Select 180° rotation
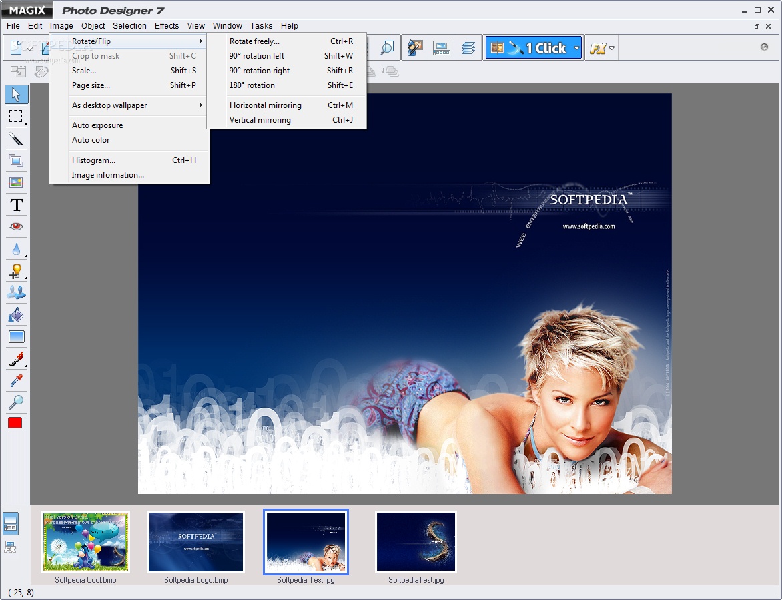This screenshot has width=782, height=600. 287,85
